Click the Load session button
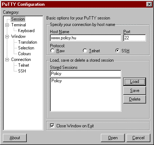 [134, 82]
